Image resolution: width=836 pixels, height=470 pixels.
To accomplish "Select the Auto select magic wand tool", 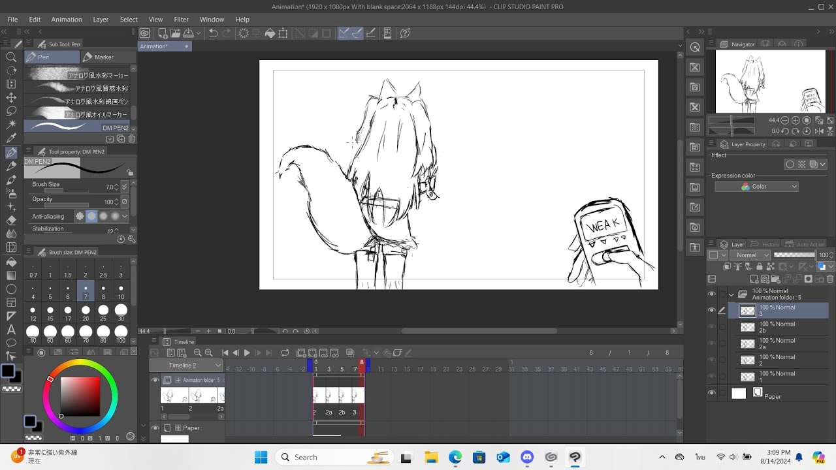I will [x=11, y=124].
